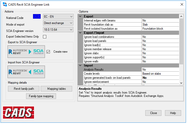Select the Create levels row
187x124 pixels.
[131, 74]
